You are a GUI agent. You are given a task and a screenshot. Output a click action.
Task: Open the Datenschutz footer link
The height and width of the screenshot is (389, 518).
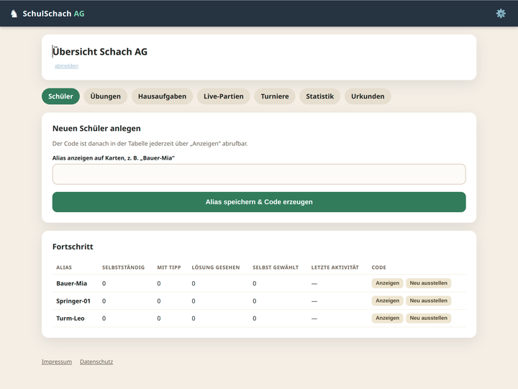[96, 362]
